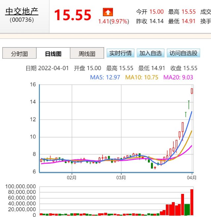Image resolution: width=211 pixels, height=217 pixels.
Task: Open 访问自选股 button
Action: coord(183,53)
